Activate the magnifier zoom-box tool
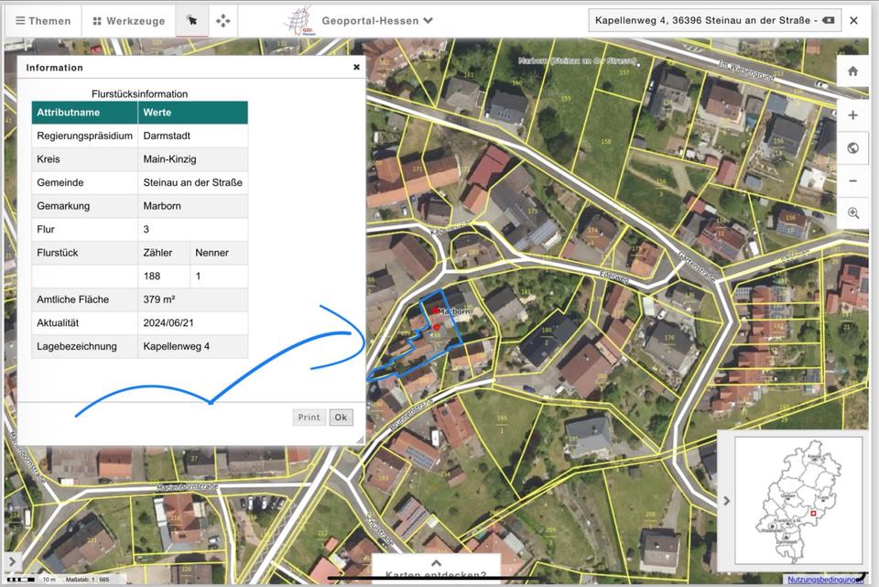The width and height of the screenshot is (879, 587). pyautogui.click(x=852, y=212)
